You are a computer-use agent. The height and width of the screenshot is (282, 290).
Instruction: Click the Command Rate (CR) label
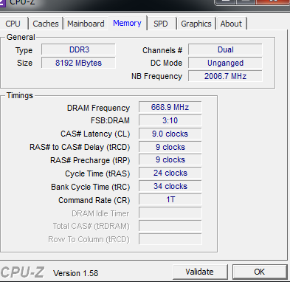[94, 200]
